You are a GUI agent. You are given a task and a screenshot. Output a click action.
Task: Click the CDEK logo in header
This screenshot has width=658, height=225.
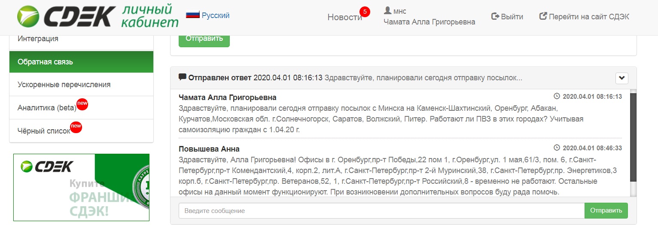tap(67, 17)
